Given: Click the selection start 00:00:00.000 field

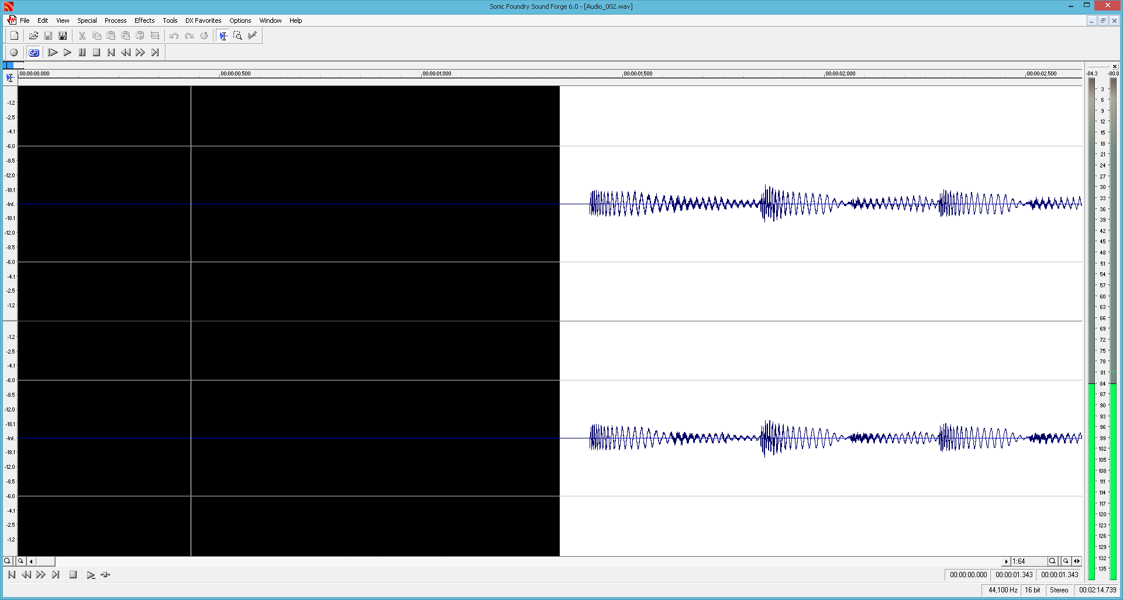Looking at the screenshot, I should tap(968, 575).
